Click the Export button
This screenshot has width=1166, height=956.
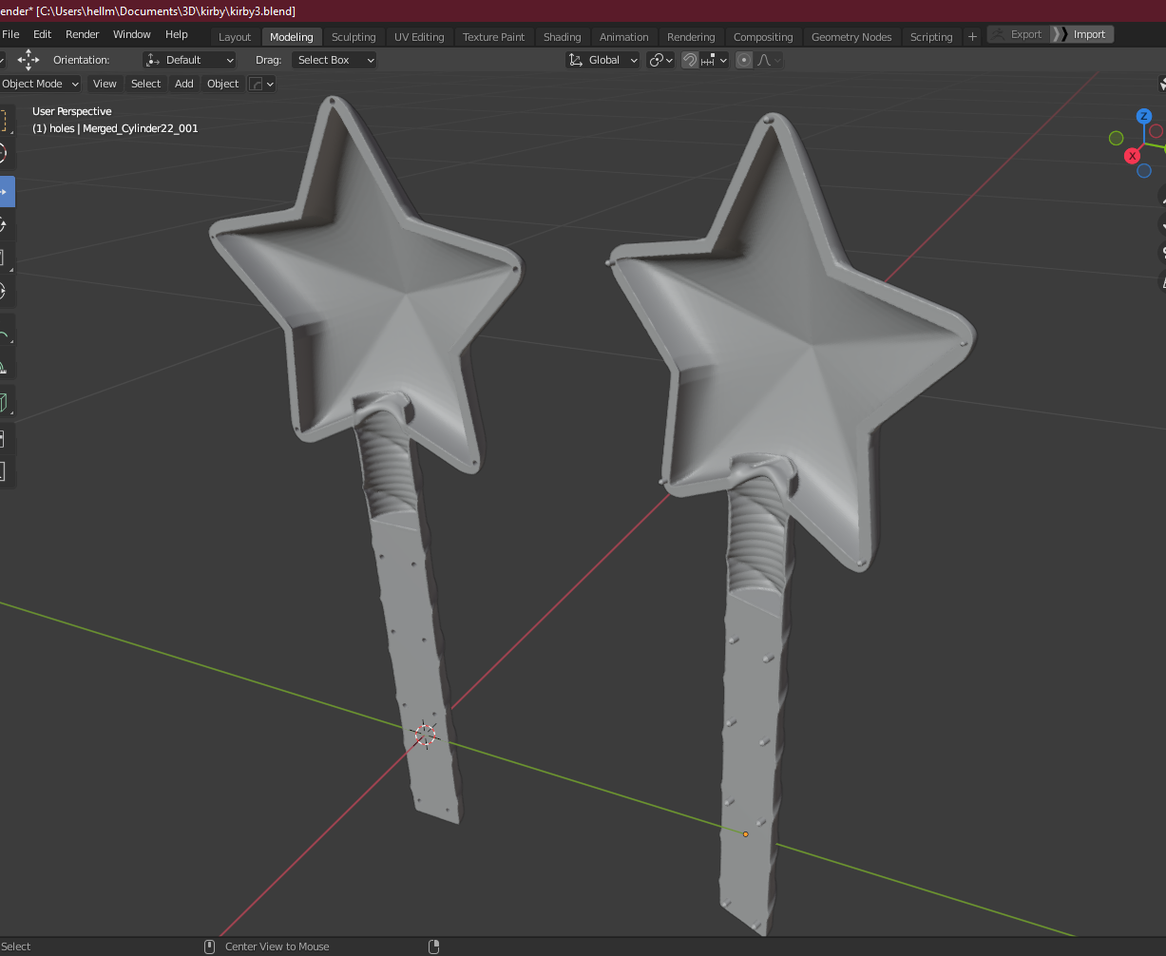coord(1018,34)
